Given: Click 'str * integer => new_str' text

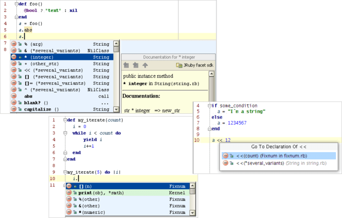Looking at the screenshot, I should (152, 111).
